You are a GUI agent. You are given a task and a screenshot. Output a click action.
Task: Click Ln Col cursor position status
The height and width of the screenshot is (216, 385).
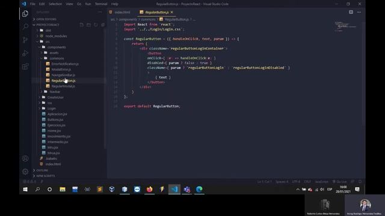(265, 181)
